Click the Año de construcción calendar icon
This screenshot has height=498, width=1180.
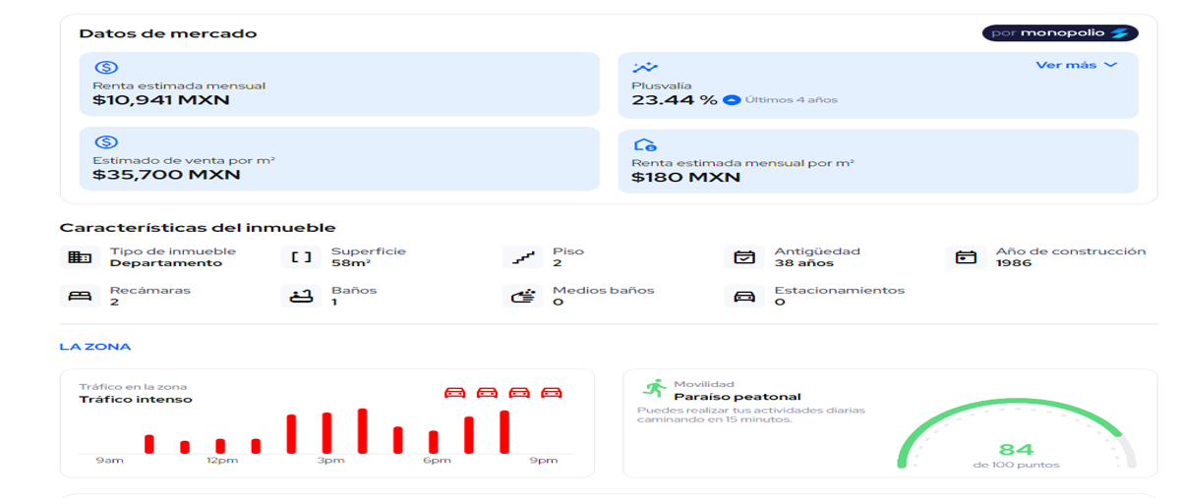[x=966, y=257]
